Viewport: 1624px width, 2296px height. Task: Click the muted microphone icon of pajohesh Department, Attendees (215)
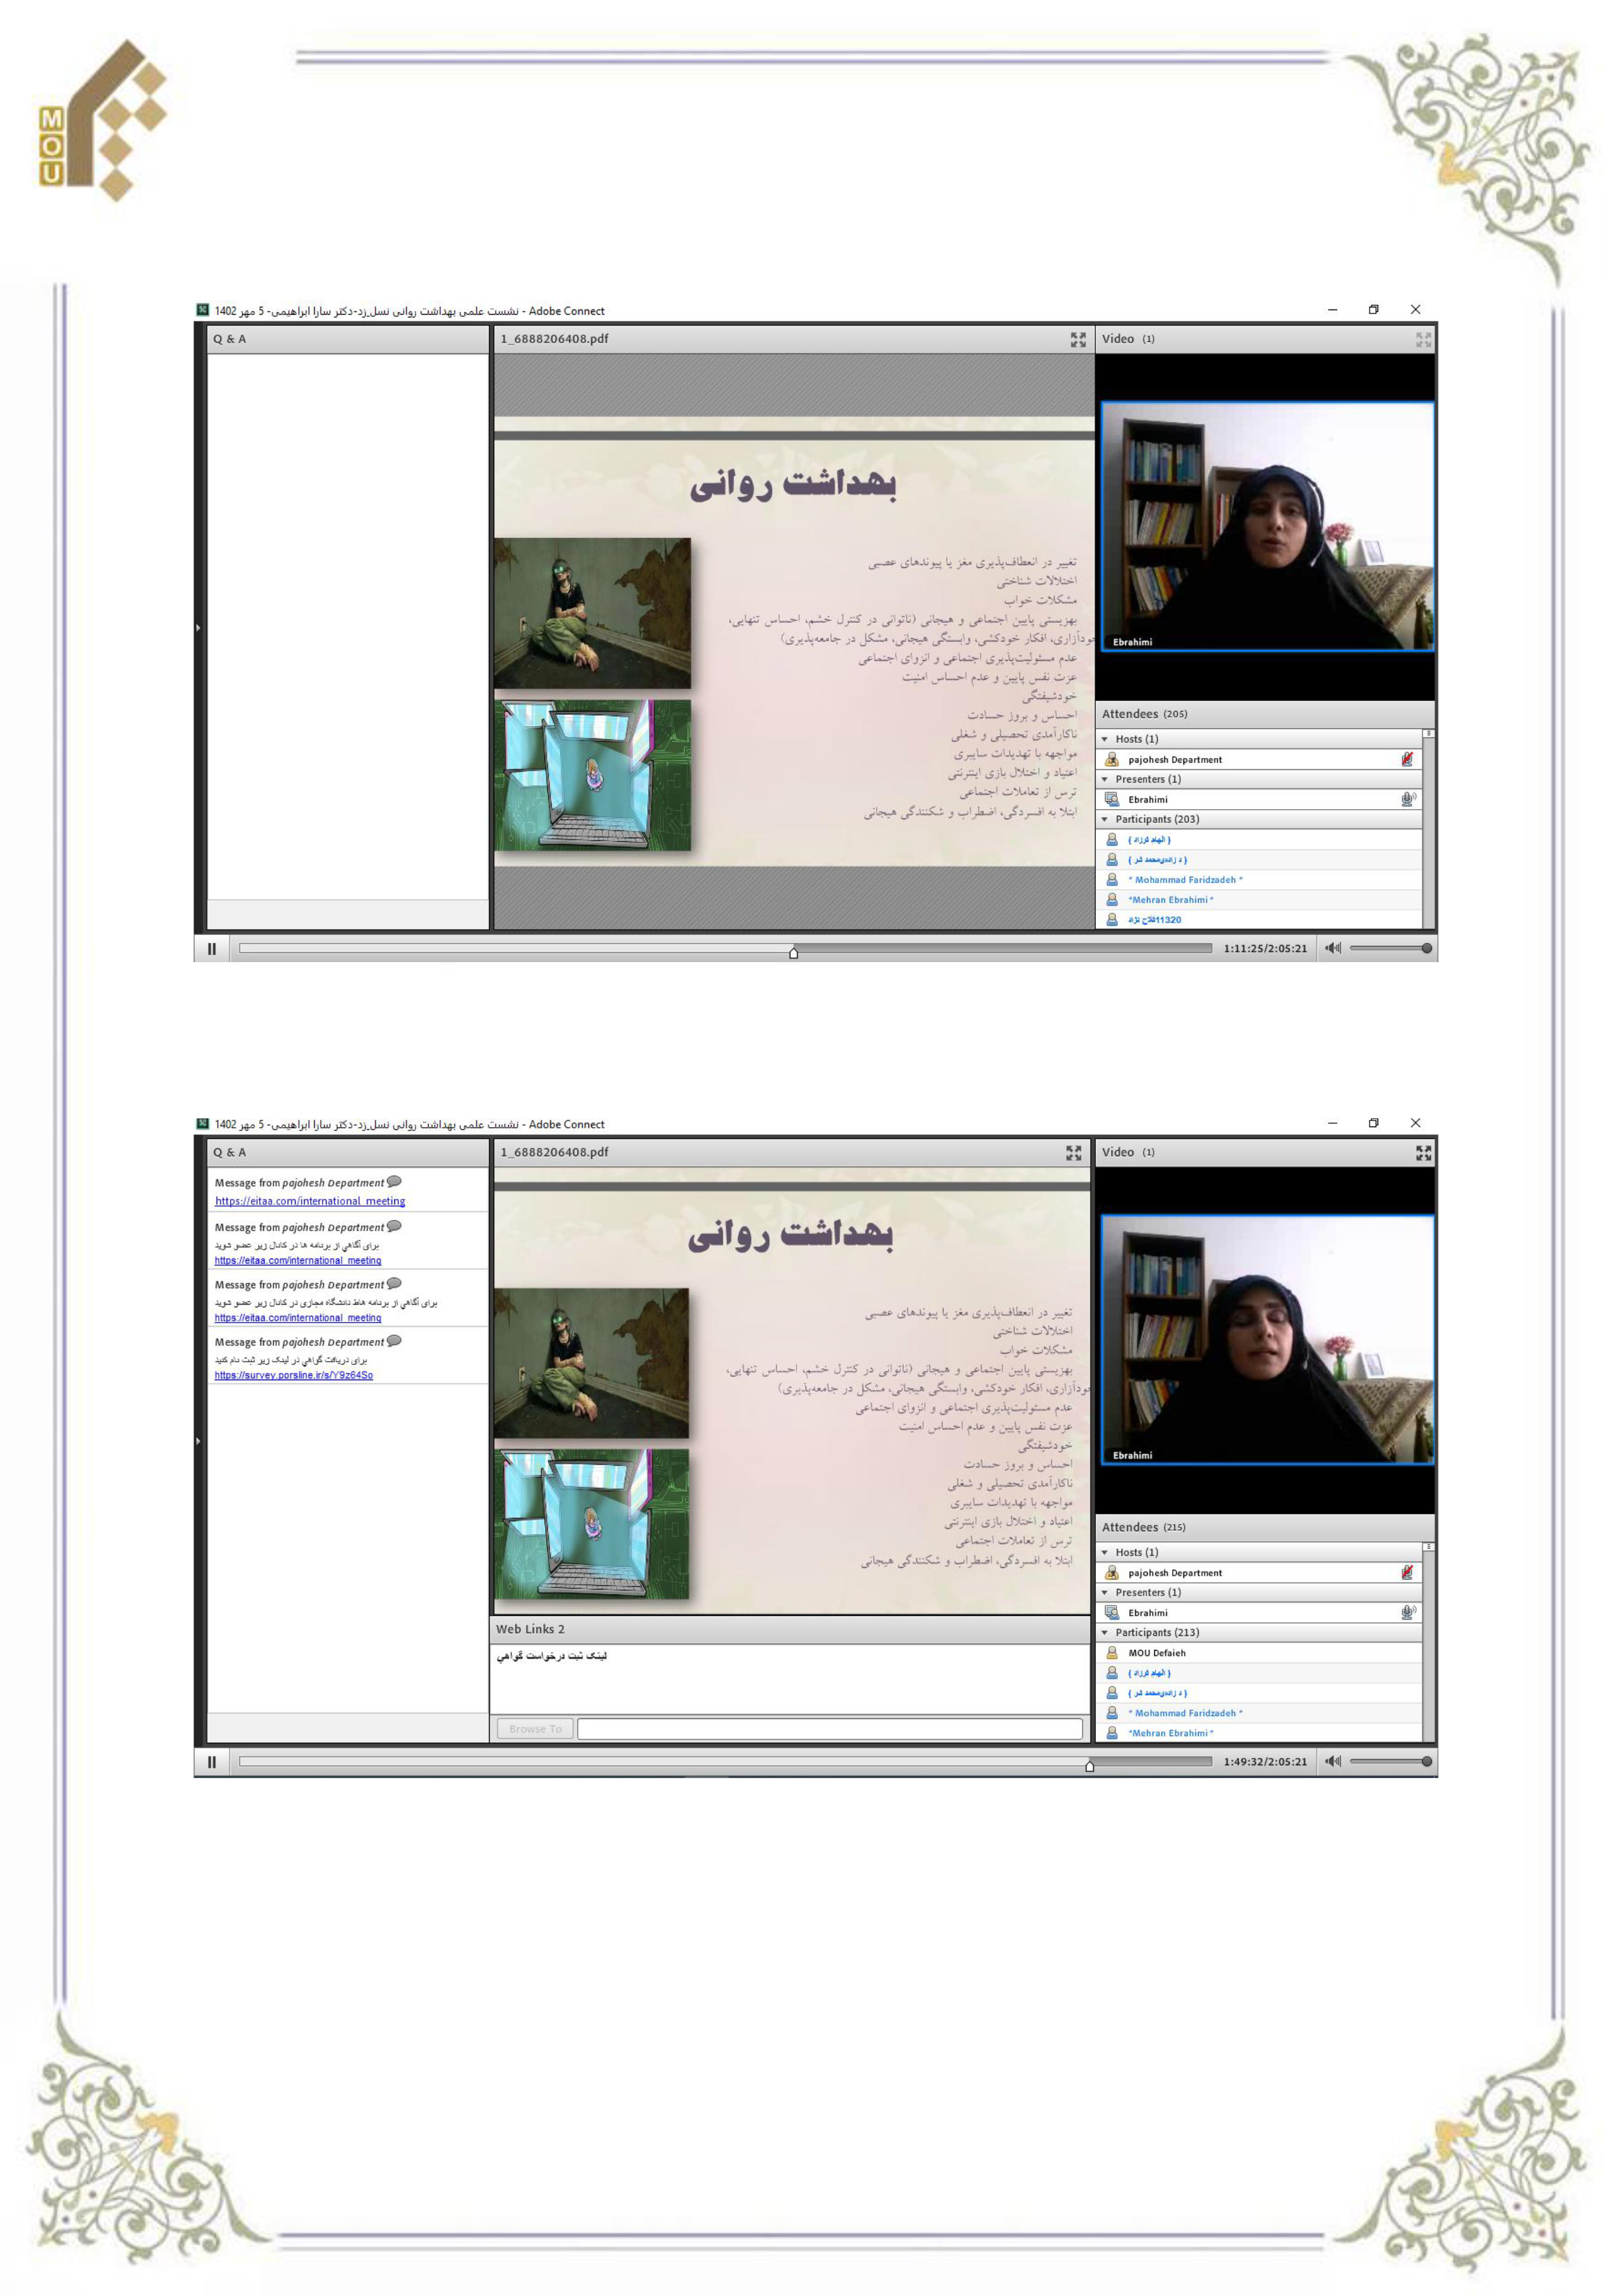[x=1407, y=1572]
